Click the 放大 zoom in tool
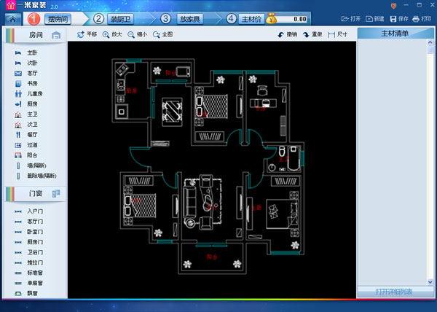The height and width of the screenshot is (312, 437). pyautogui.click(x=112, y=34)
